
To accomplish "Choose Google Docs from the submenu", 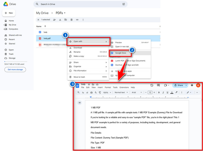I will tap(130, 53).
